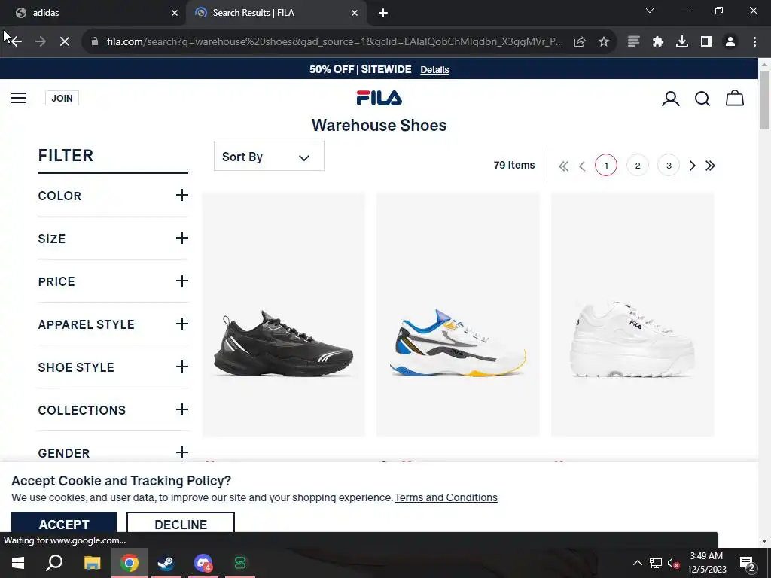Expand the PRICE filter
This screenshot has width=771, height=578.
click(x=113, y=281)
